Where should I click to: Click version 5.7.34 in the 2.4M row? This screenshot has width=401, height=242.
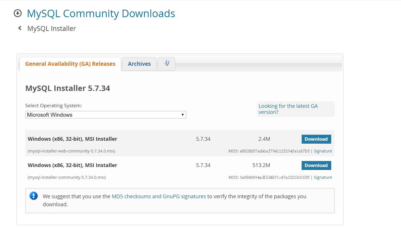point(203,139)
